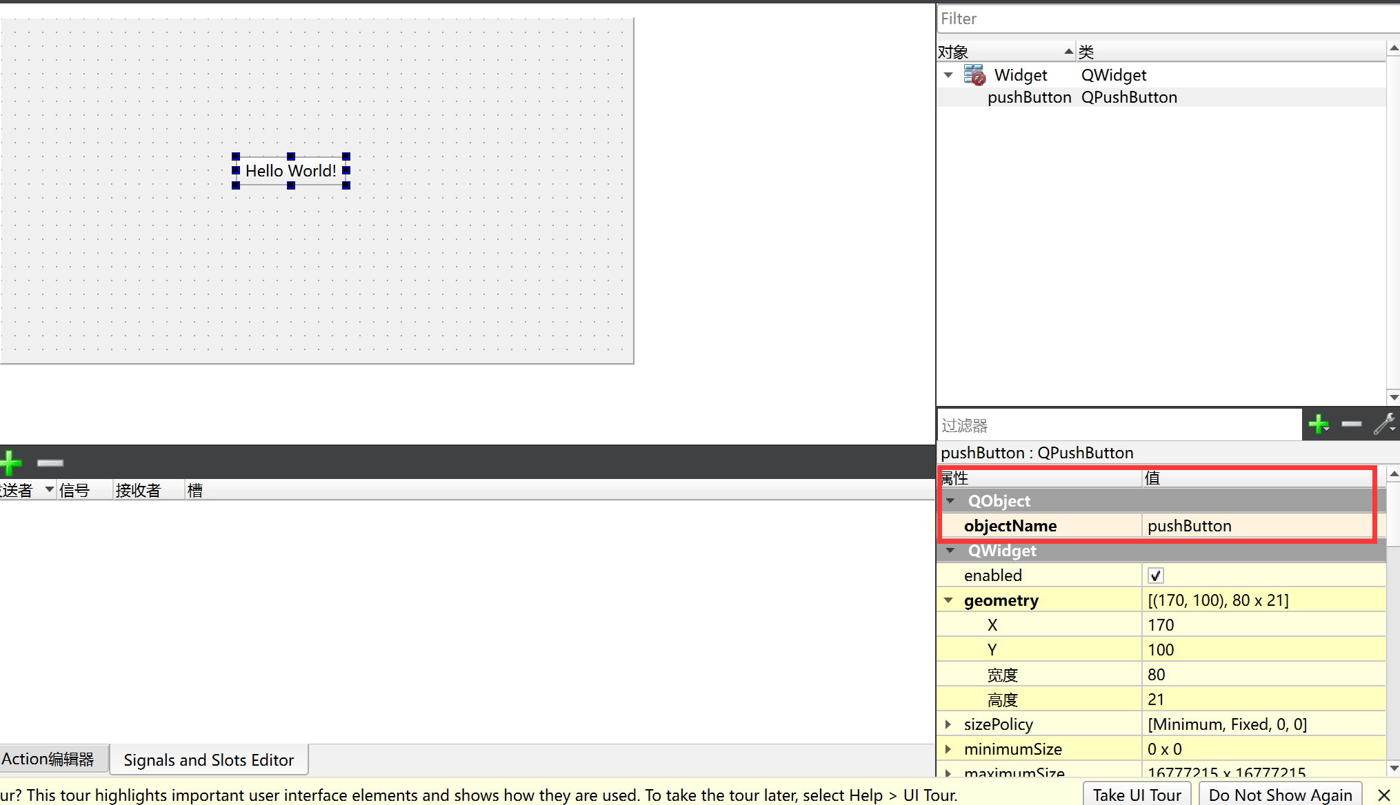This screenshot has width=1400, height=805.
Task: Click Take UI Tour button
Action: point(1137,793)
